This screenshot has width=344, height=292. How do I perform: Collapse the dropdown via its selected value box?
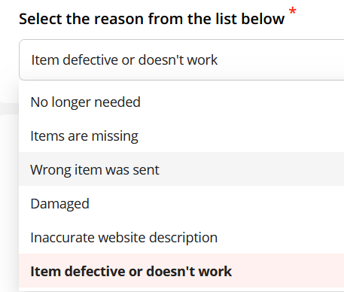point(181,59)
